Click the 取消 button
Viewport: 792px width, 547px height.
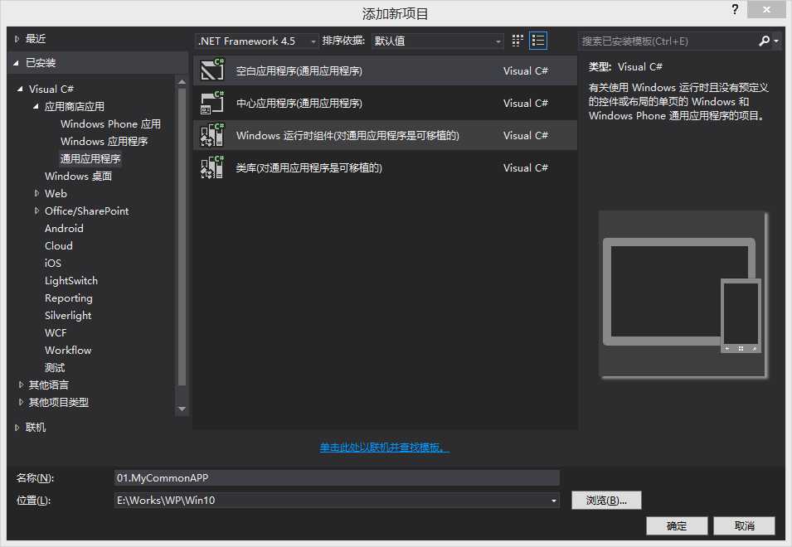coord(744,525)
